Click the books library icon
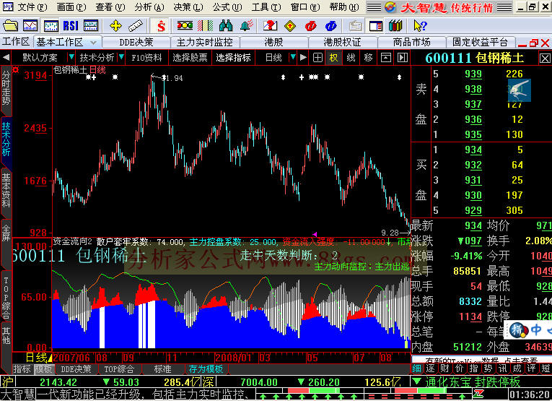This screenshot has height=401, width=552. 395,26
